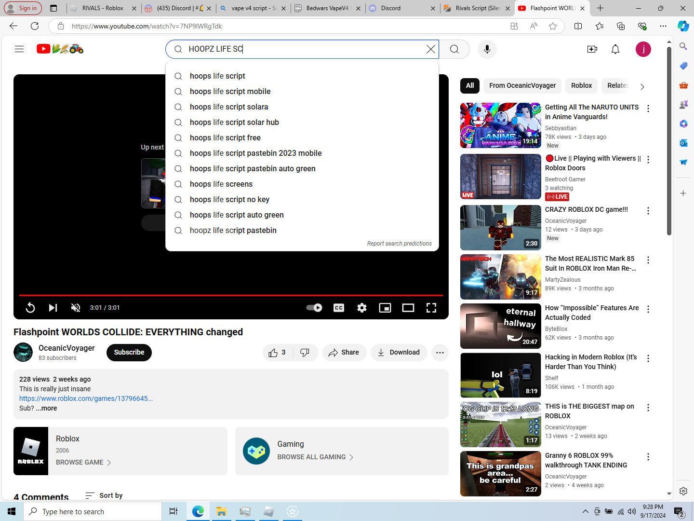Open options for Hacking in Modern Roblox
The width and height of the screenshot is (694, 521).
pyautogui.click(x=648, y=358)
